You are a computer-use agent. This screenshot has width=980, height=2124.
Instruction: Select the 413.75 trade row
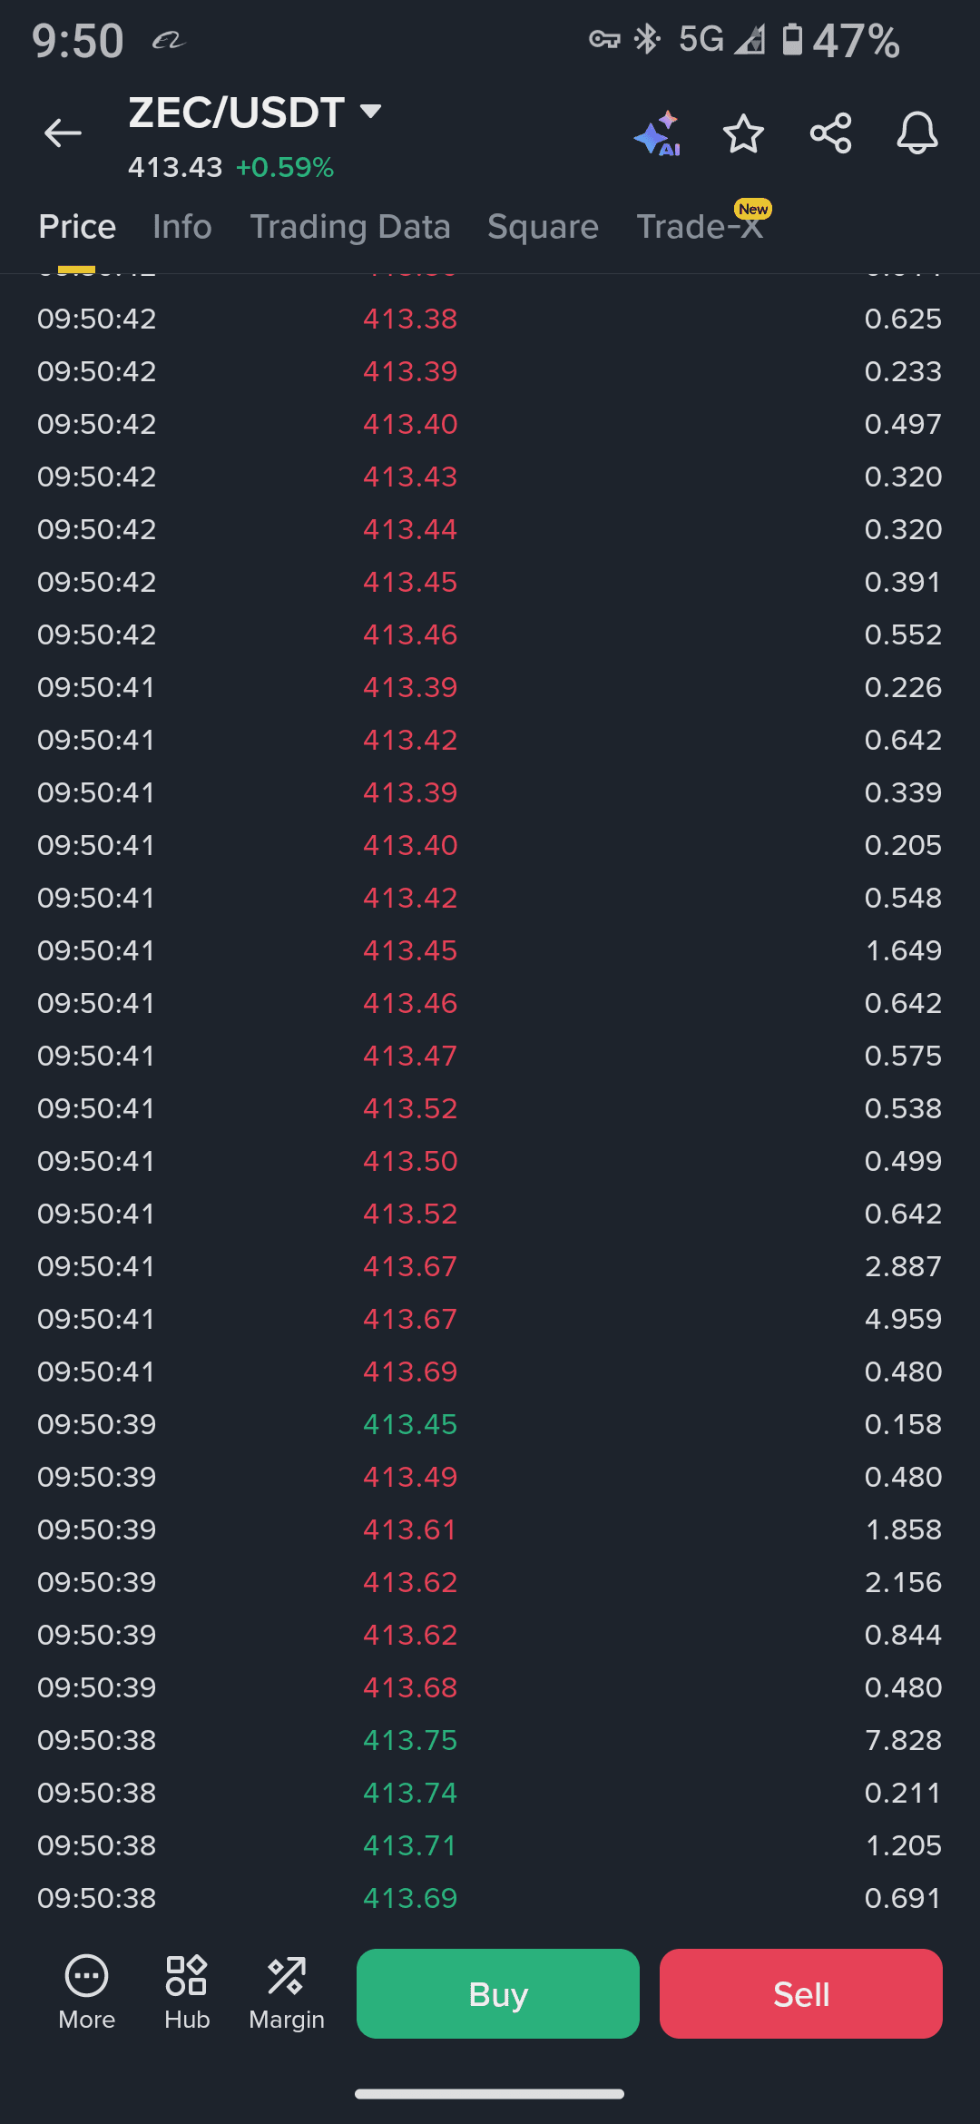(490, 1740)
